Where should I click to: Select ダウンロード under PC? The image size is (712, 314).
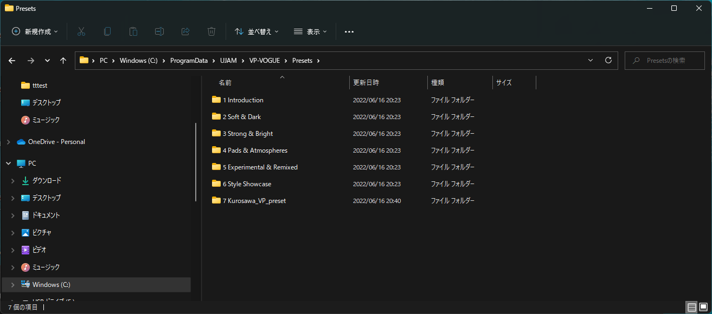[47, 181]
